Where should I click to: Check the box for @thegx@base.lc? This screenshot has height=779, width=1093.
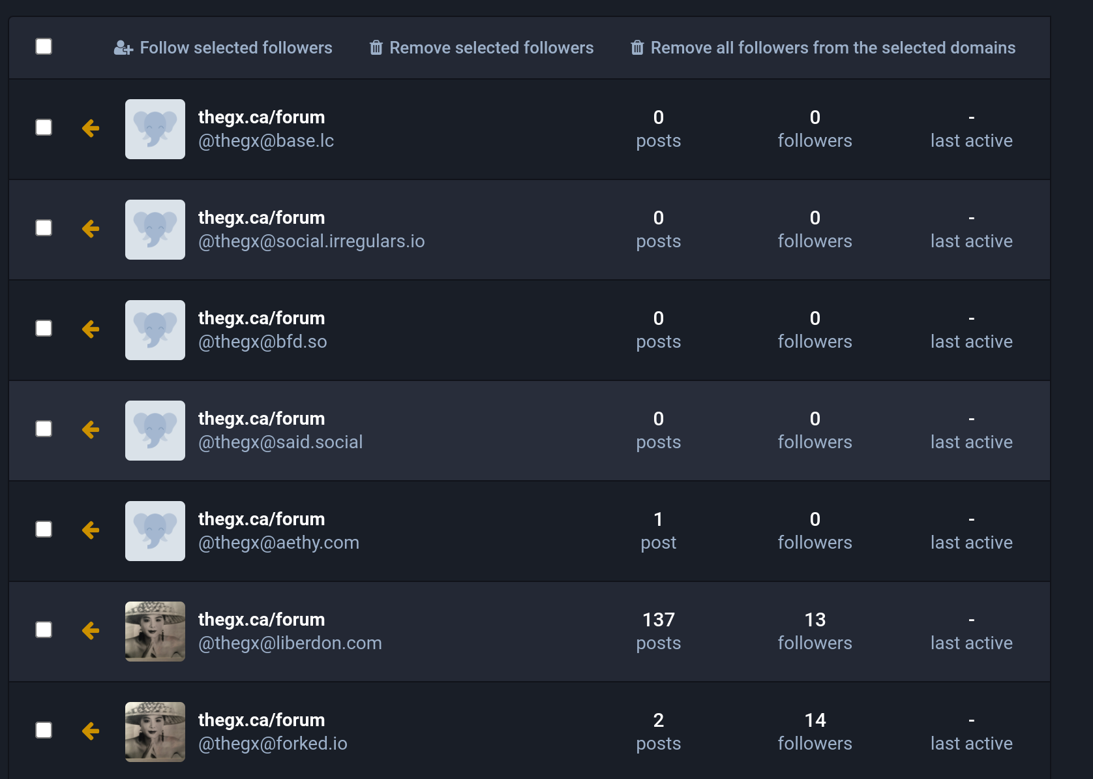(x=44, y=127)
